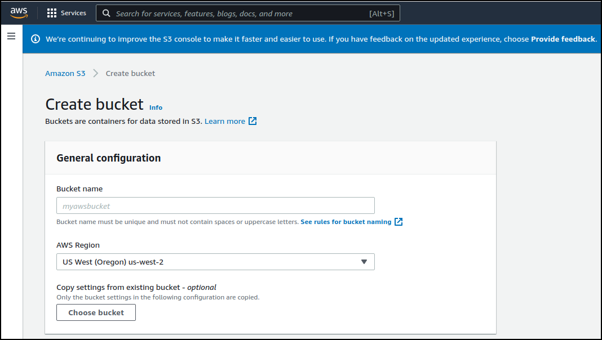
Task: Click Provide feedback in the banner
Action: click(x=563, y=39)
